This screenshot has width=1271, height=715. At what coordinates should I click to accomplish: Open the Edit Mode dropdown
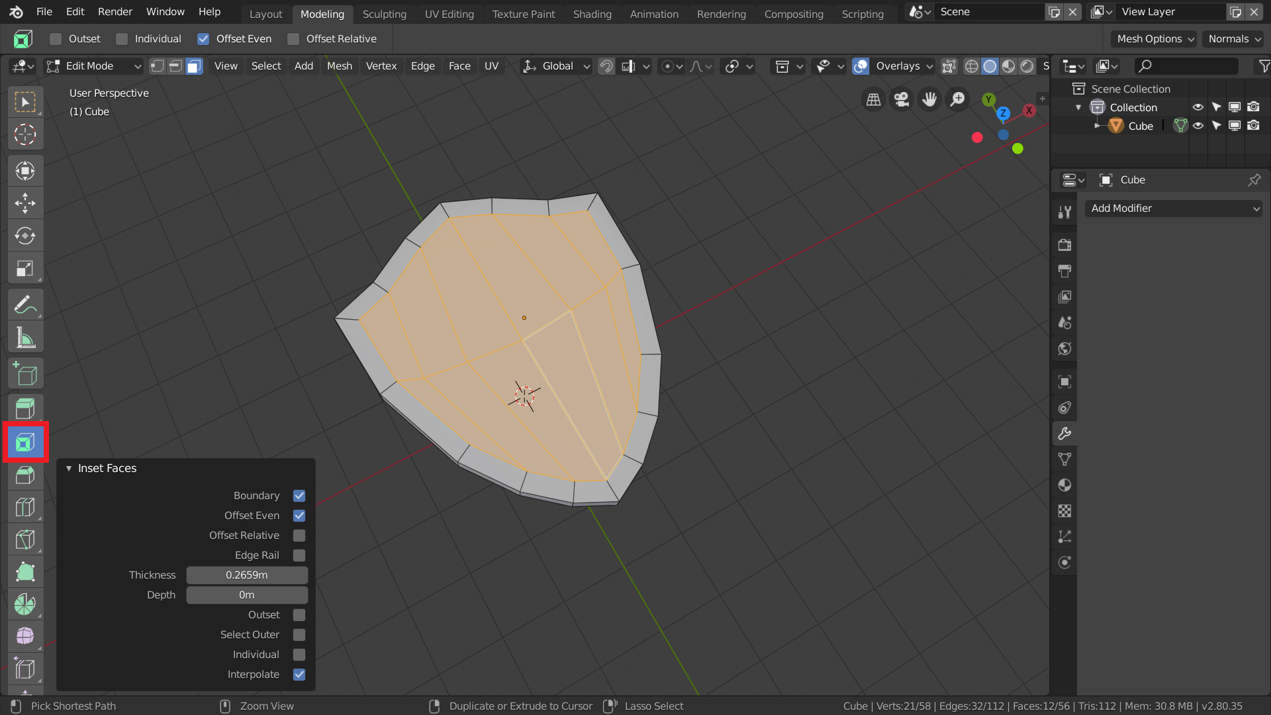click(93, 66)
